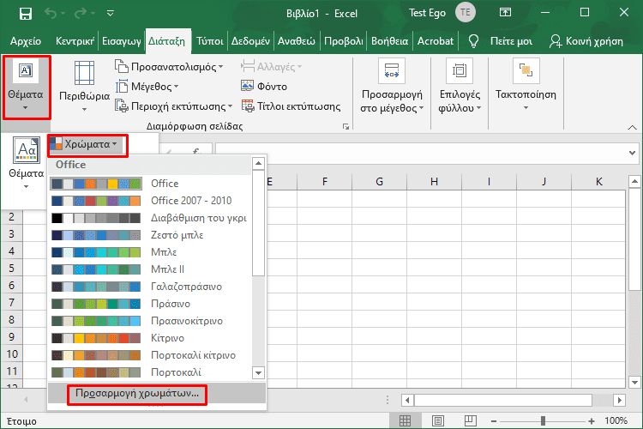643x429 pixels.
Task: Open the Θέματα Aa themes gallery
Action: (27, 163)
